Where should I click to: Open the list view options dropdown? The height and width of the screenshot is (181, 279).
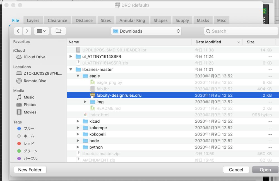coord(41,31)
